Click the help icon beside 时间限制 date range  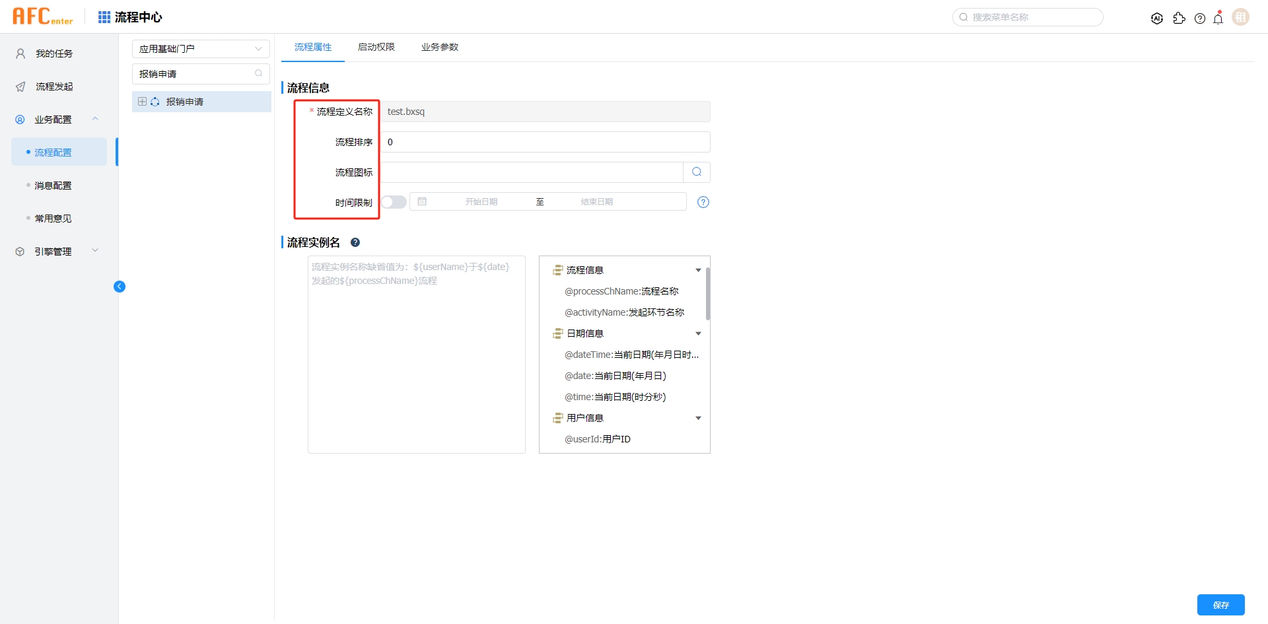click(x=703, y=202)
